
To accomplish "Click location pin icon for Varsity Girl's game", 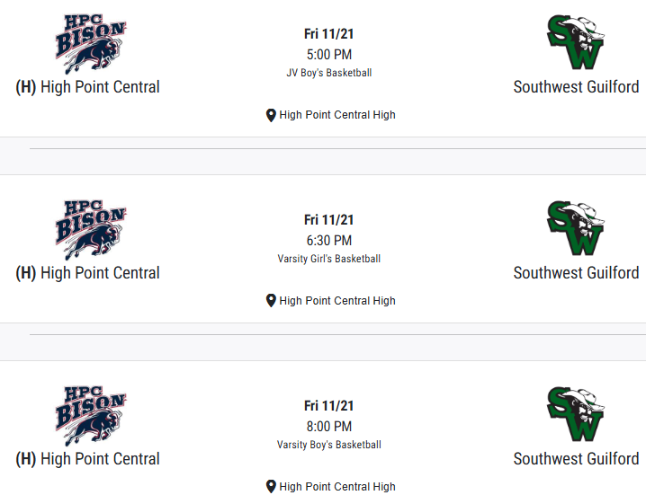I will tap(271, 301).
